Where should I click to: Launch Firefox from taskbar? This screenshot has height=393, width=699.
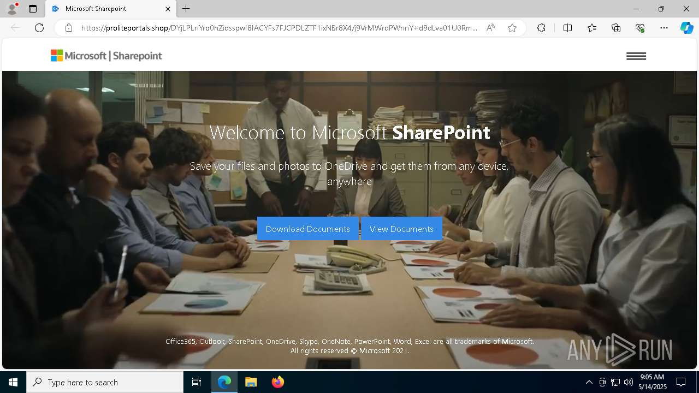point(278,382)
